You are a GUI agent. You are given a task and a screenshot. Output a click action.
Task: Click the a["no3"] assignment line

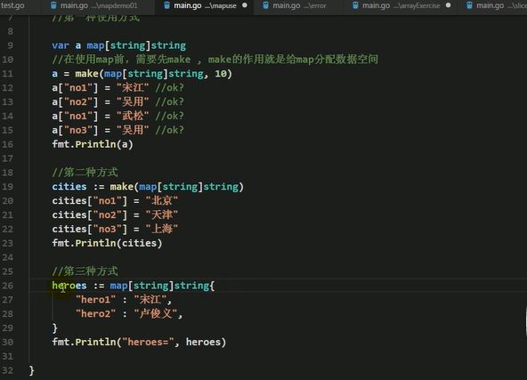point(118,130)
